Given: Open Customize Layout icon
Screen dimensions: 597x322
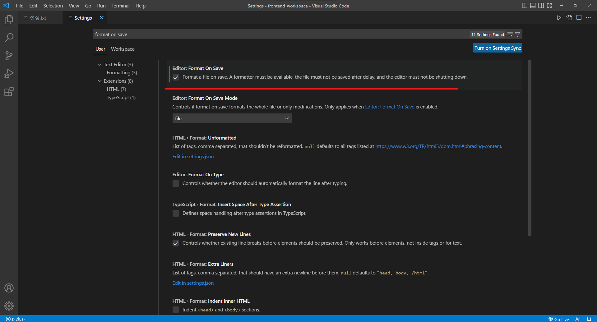Looking at the screenshot, I should tap(550, 6).
